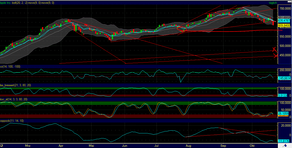
Task: Select the dss_bressert(21, 3, 80, 20) indicator label
Action: [16, 85]
